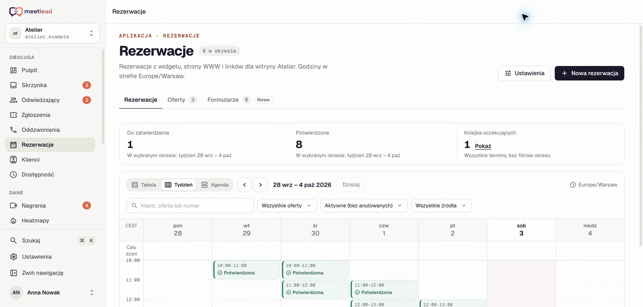Click Nowa rezerwacja button

click(x=589, y=73)
